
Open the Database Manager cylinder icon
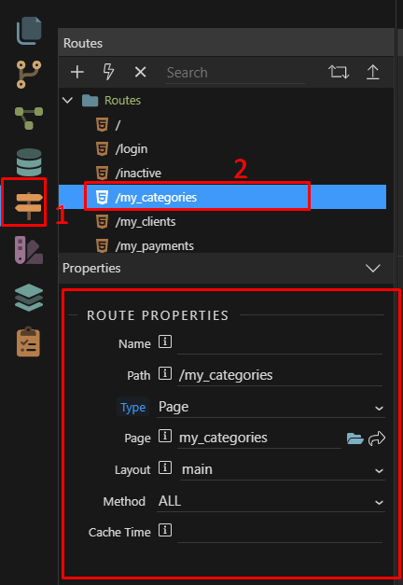29,162
